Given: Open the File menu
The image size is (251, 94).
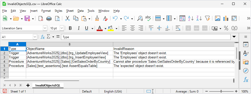Looking at the screenshot, I should click(5, 11).
